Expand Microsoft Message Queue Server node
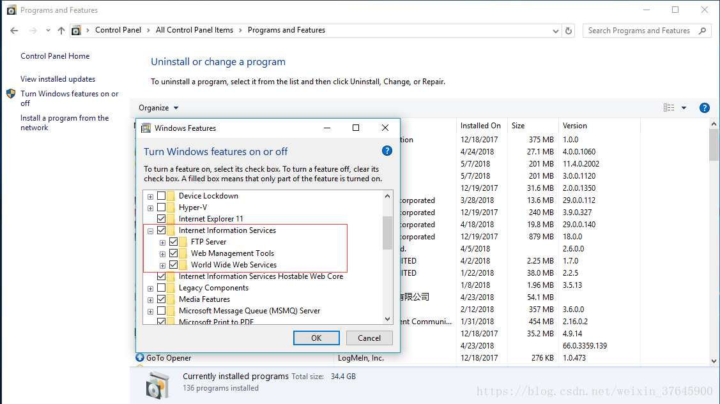 (151, 312)
